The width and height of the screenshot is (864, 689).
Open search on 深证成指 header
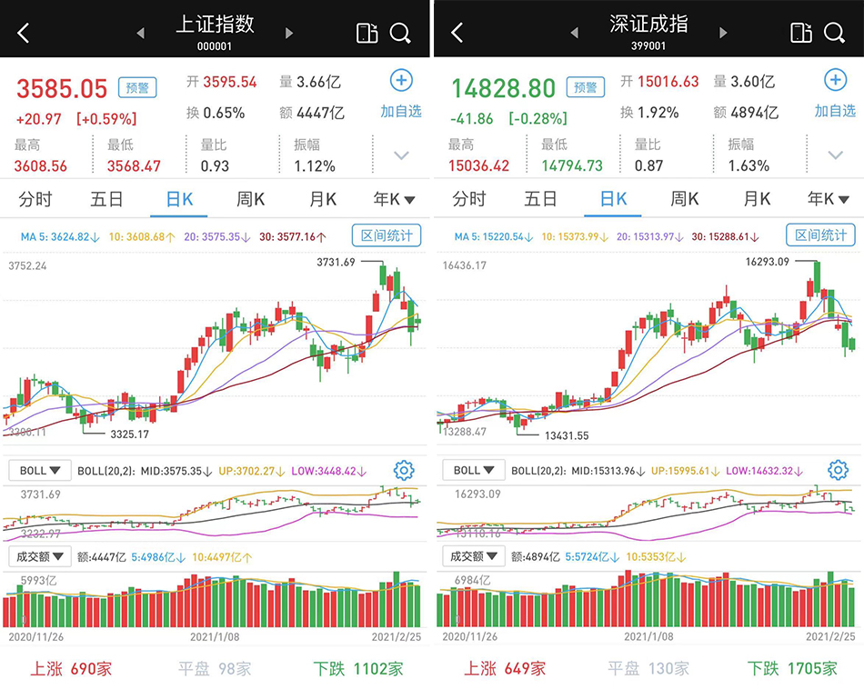coord(834,34)
